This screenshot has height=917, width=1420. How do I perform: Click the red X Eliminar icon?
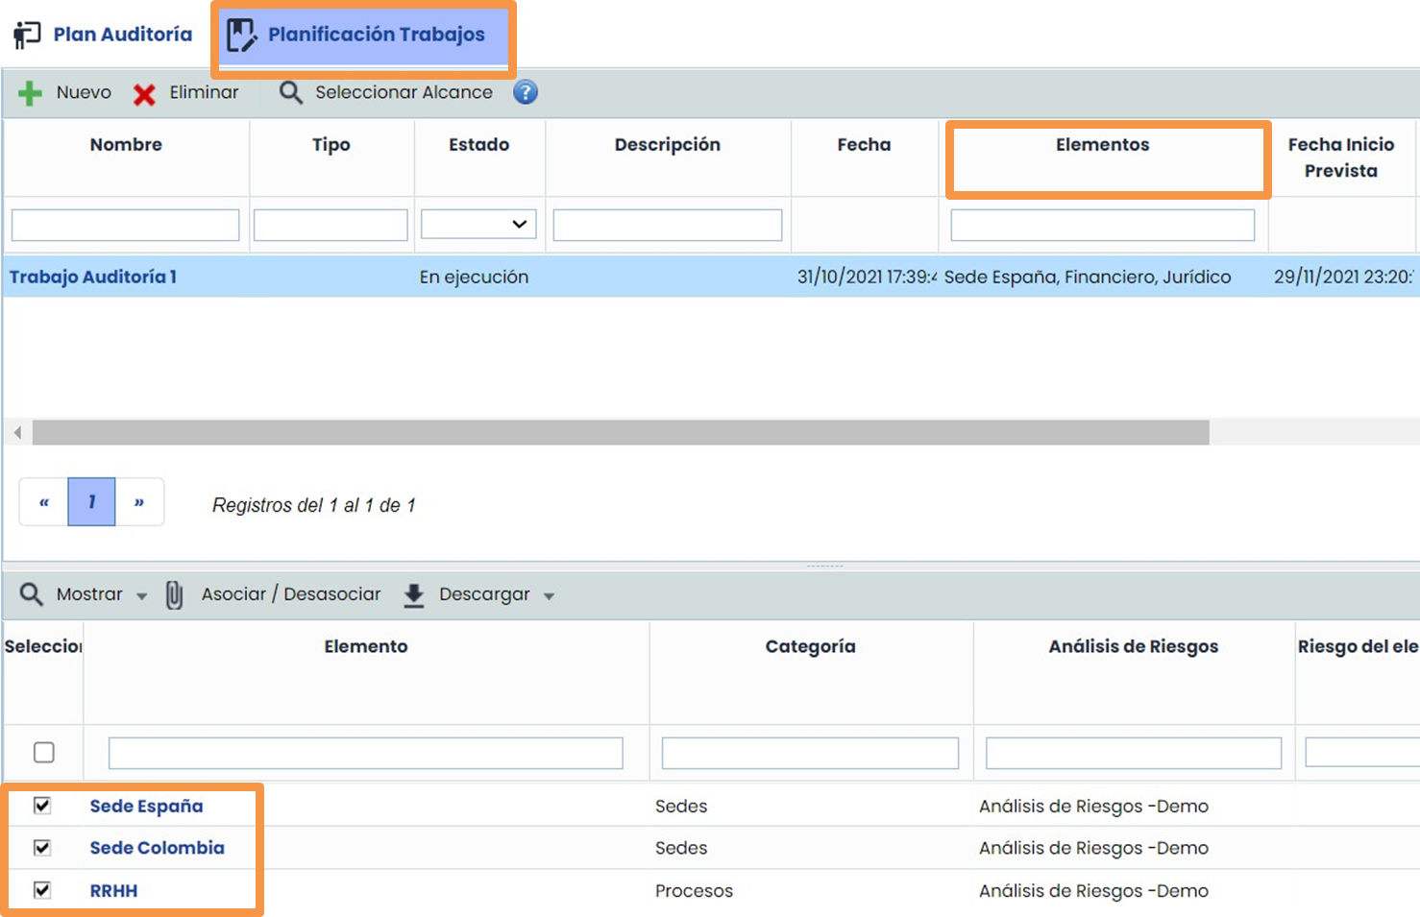point(144,94)
